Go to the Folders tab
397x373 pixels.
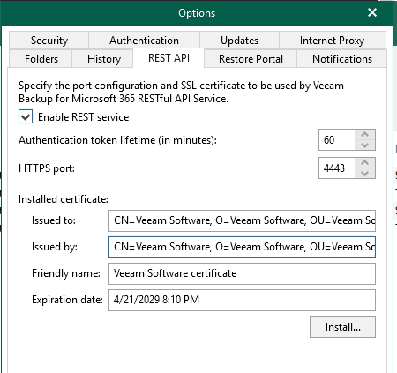pyautogui.click(x=41, y=59)
